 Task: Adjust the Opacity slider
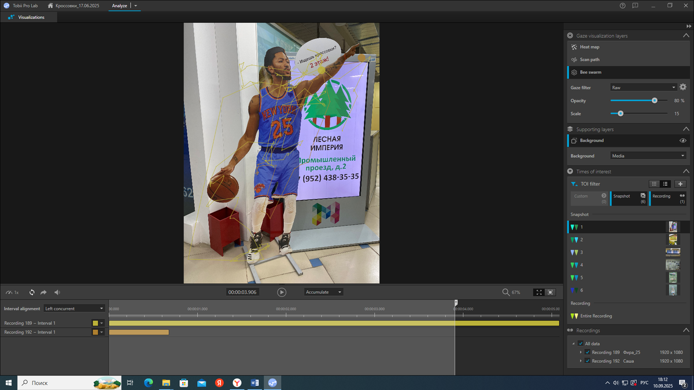654,101
